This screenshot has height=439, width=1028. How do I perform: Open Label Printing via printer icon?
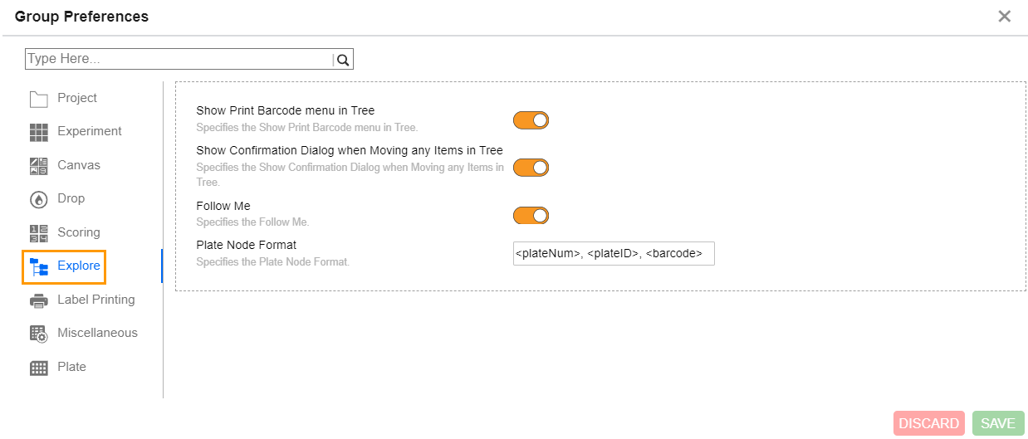39,300
